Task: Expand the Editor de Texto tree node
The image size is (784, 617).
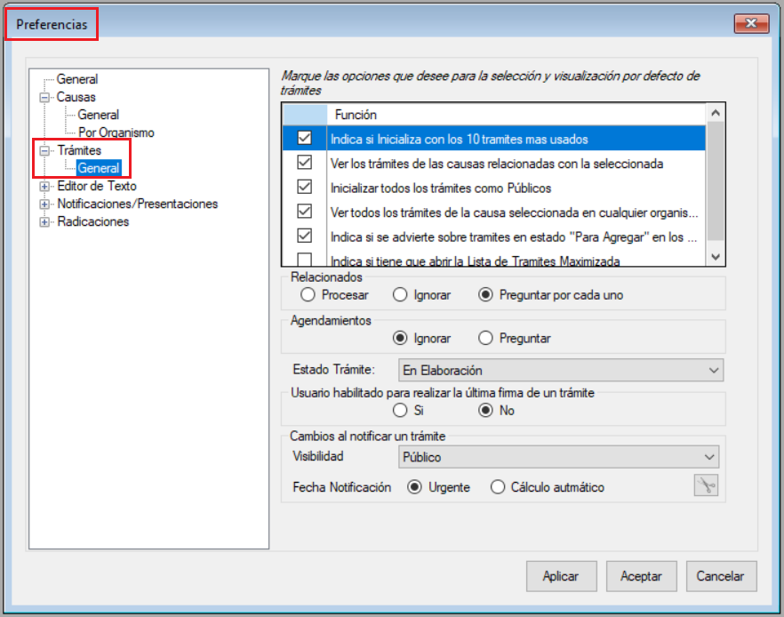Action: 44,186
